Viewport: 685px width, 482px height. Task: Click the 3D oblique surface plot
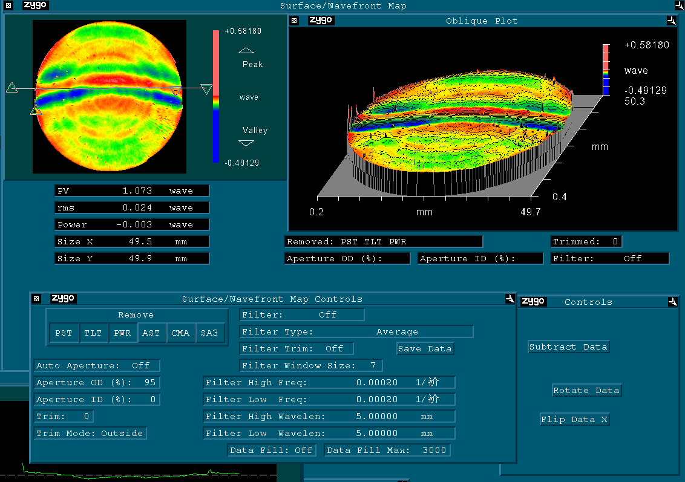click(459, 131)
